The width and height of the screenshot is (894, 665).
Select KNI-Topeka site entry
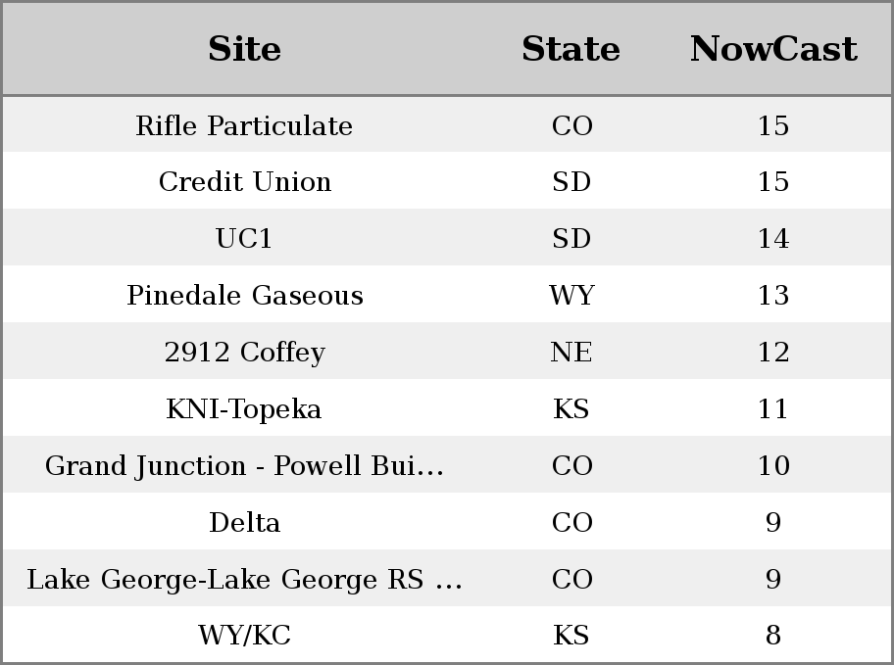point(244,408)
